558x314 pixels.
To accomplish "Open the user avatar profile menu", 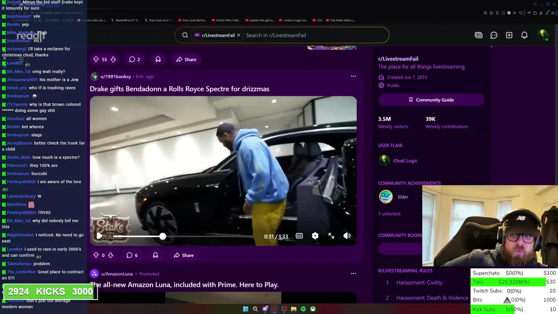I will 543,35.
